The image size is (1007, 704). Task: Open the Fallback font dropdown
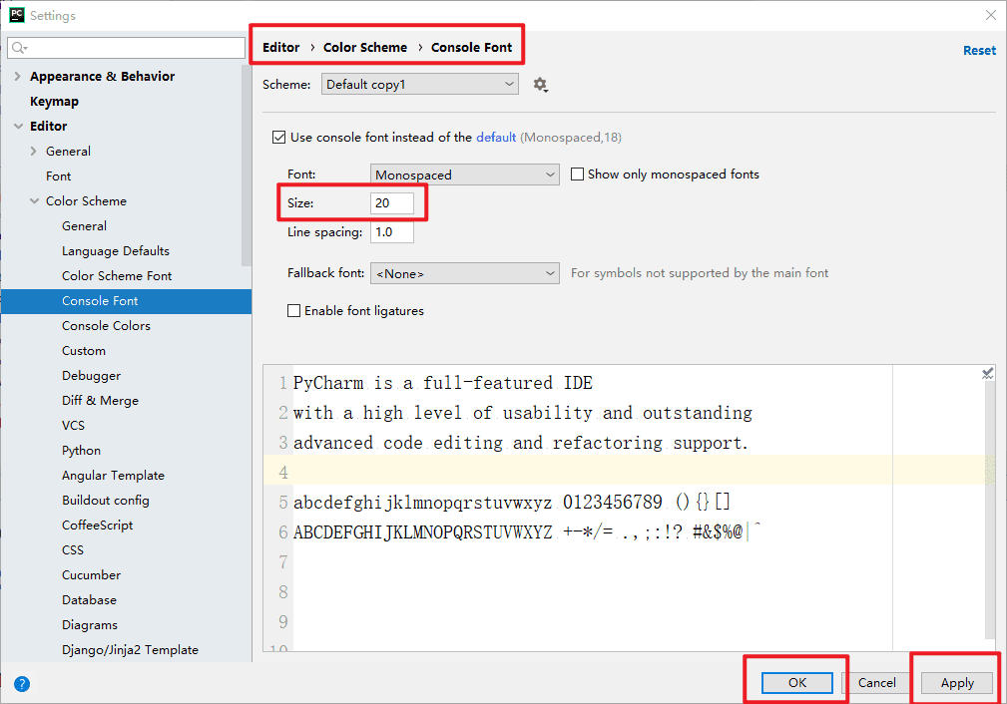pyautogui.click(x=464, y=273)
